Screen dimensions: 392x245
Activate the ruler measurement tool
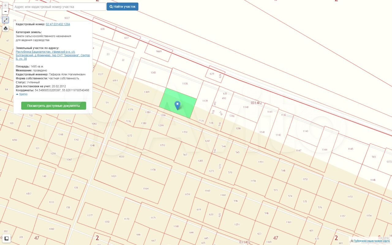[6, 238]
